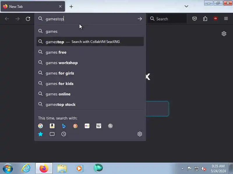Click the address bar containing gamestop
Image resolution: width=233 pixels, height=174 pixels.
[90, 19]
